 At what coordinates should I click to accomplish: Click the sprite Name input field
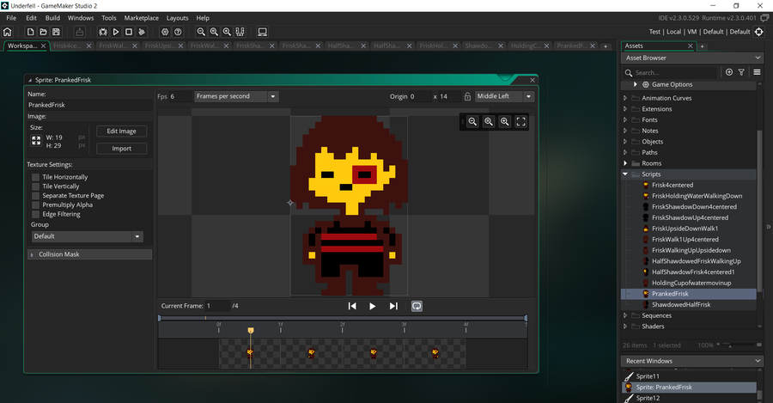[89, 105]
